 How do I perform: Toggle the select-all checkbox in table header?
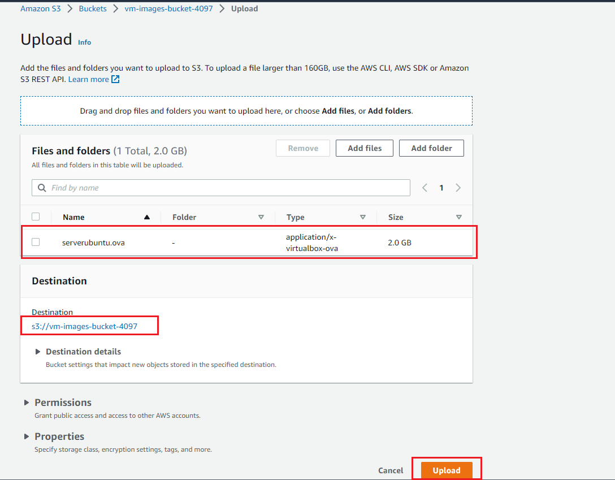[36, 216]
